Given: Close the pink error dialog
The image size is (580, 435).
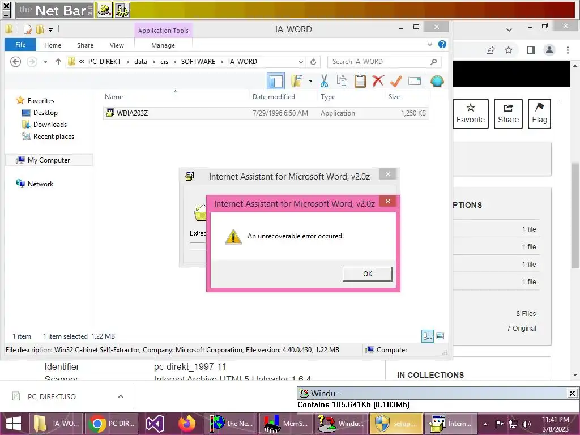Looking at the screenshot, I should (387, 202).
